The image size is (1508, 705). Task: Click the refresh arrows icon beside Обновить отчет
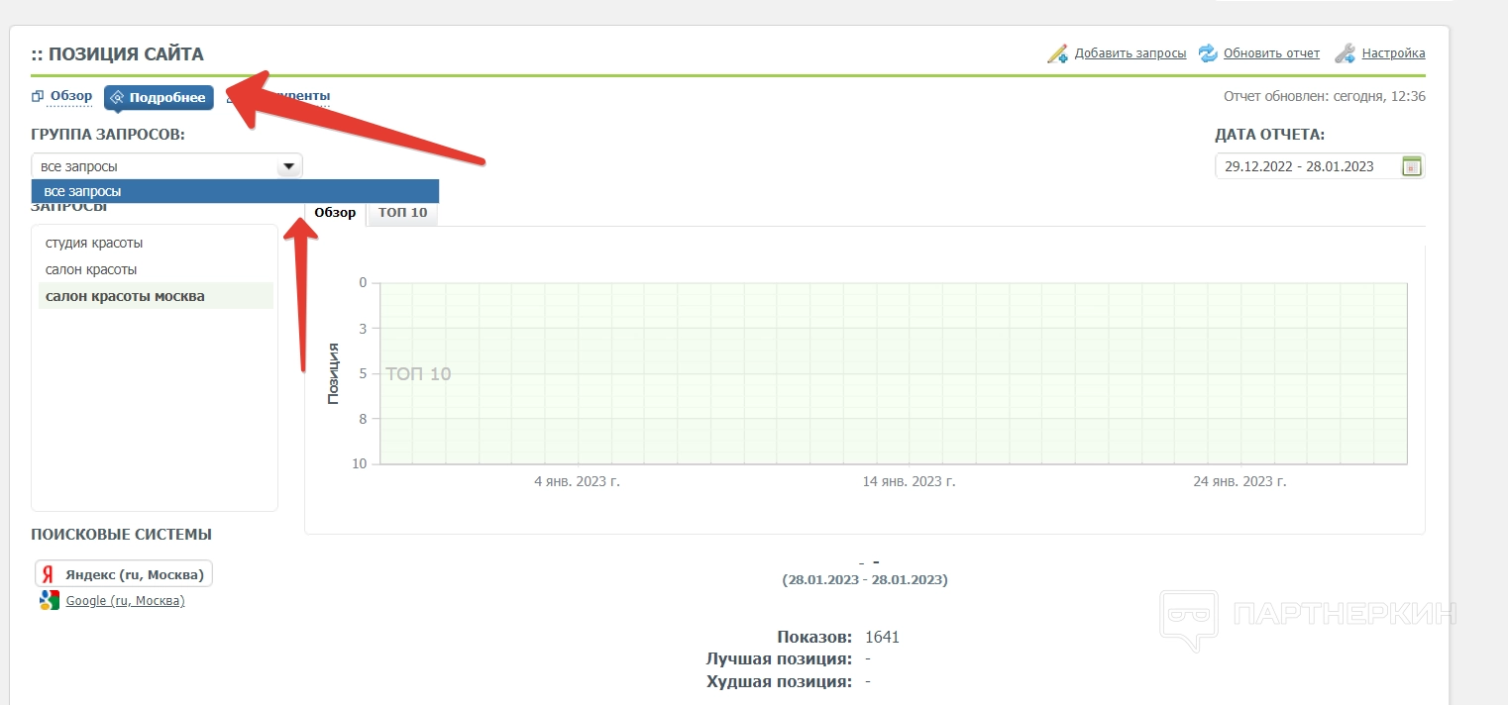[1208, 53]
